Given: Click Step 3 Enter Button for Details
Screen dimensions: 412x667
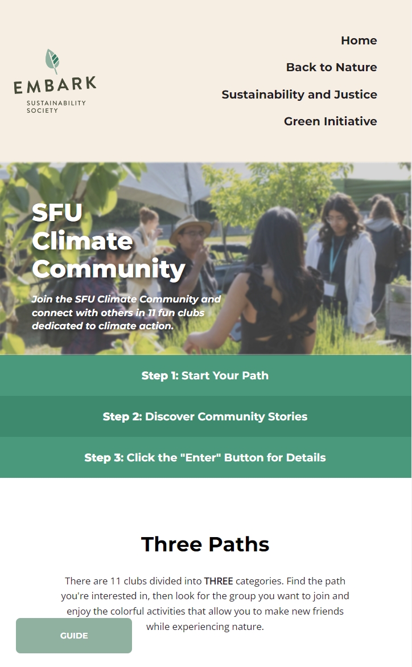Looking at the screenshot, I should click(205, 457).
